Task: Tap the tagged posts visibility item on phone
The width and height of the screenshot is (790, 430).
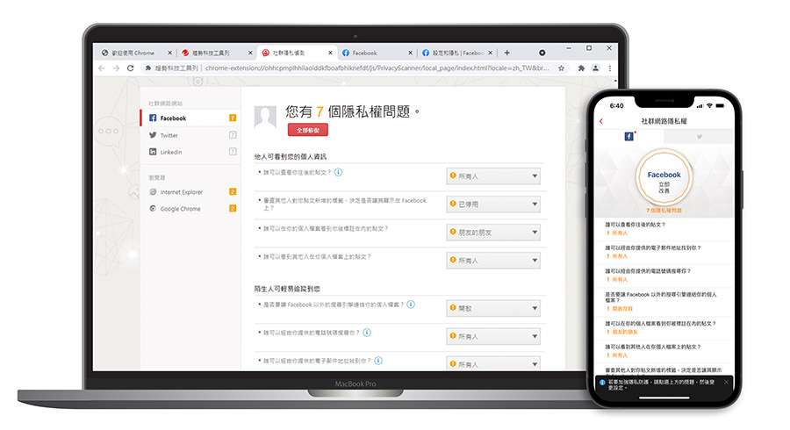Action: pyautogui.click(x=664, y=328)
